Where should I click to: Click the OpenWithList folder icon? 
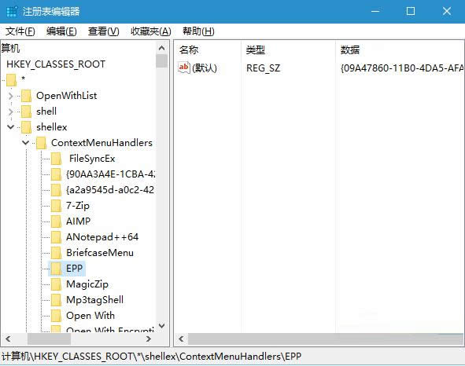coord(27,96)
